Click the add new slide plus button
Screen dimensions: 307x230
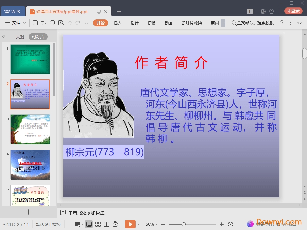coord(28,212)
